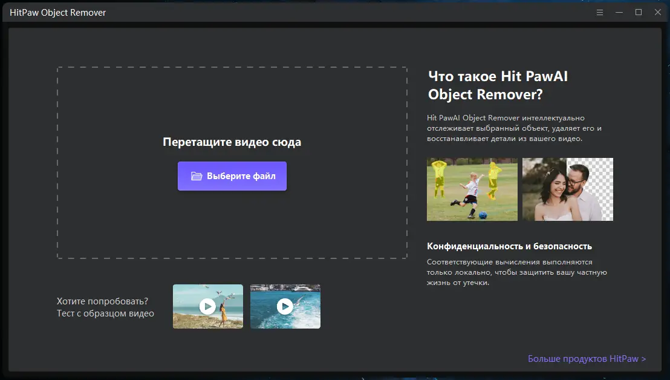
Task: Click the minimize icon
Action: (619, 11)
